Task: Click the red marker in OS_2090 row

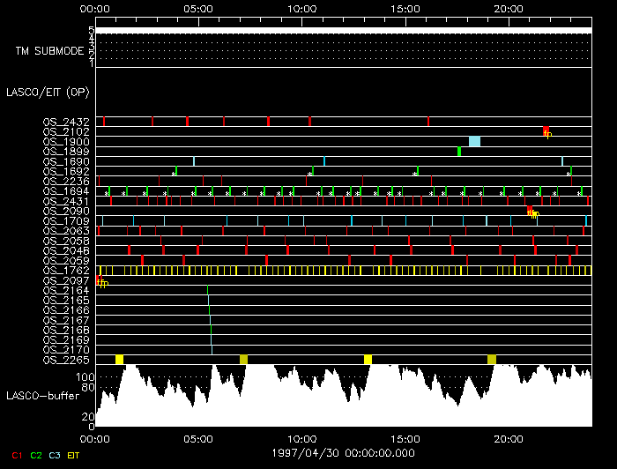Action: [529, 210]
